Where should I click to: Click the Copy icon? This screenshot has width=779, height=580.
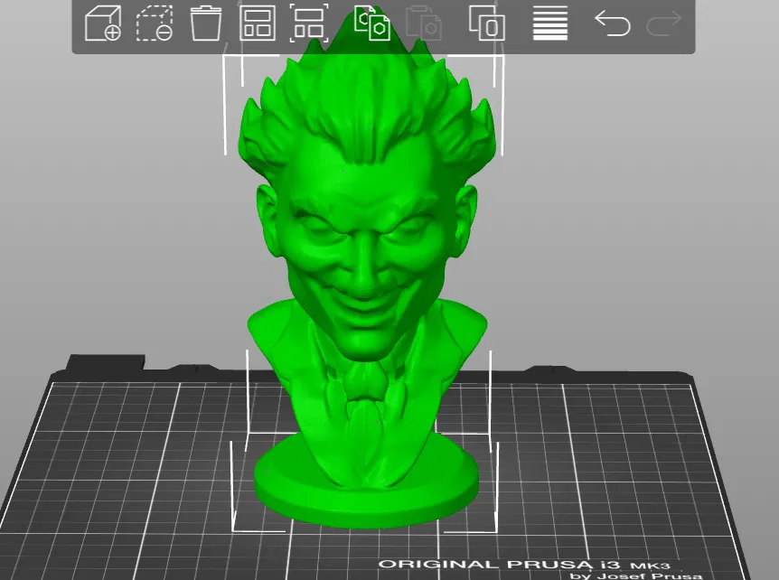click(x=372, y=23)
